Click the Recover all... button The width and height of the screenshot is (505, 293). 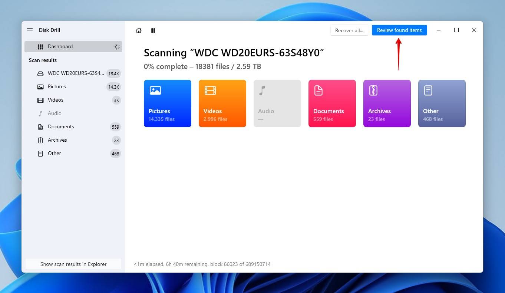pyautogui.click(x=349, y=30)
